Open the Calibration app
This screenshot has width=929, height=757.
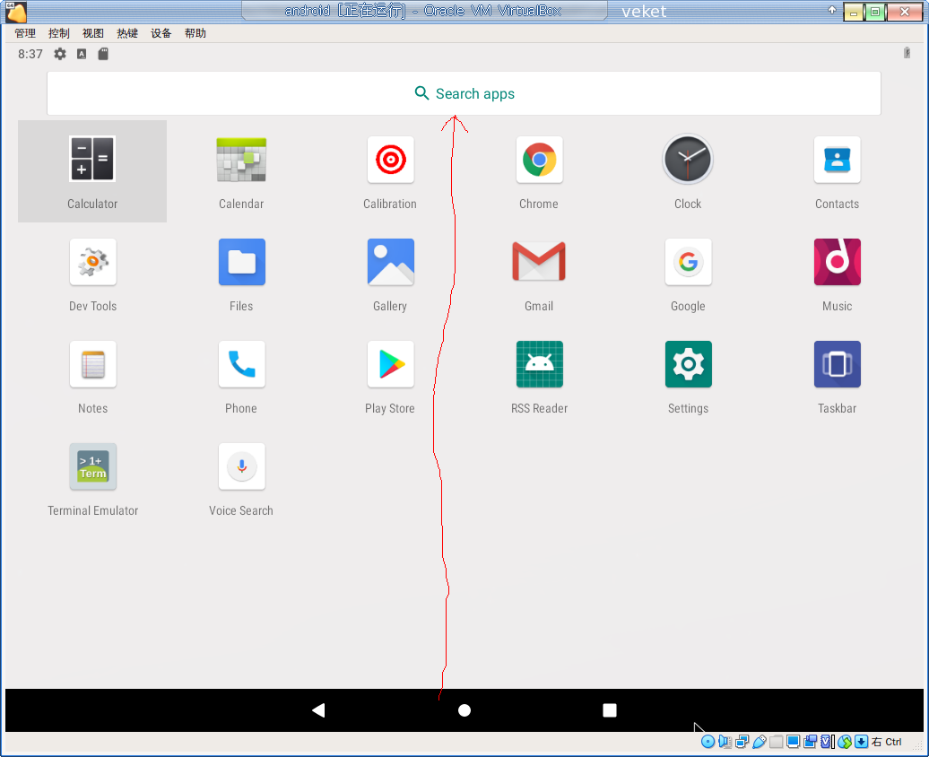click(390, 171)
